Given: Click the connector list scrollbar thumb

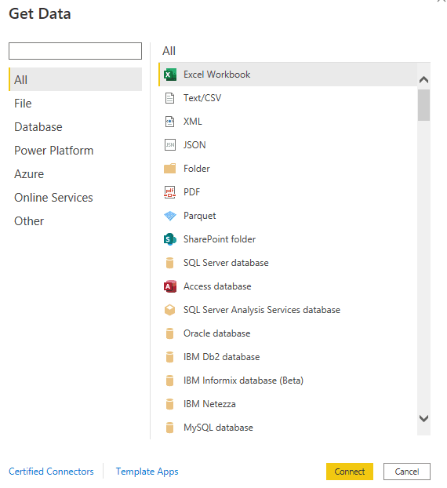Looking at the screenshot, I should [x=423, y=105].
